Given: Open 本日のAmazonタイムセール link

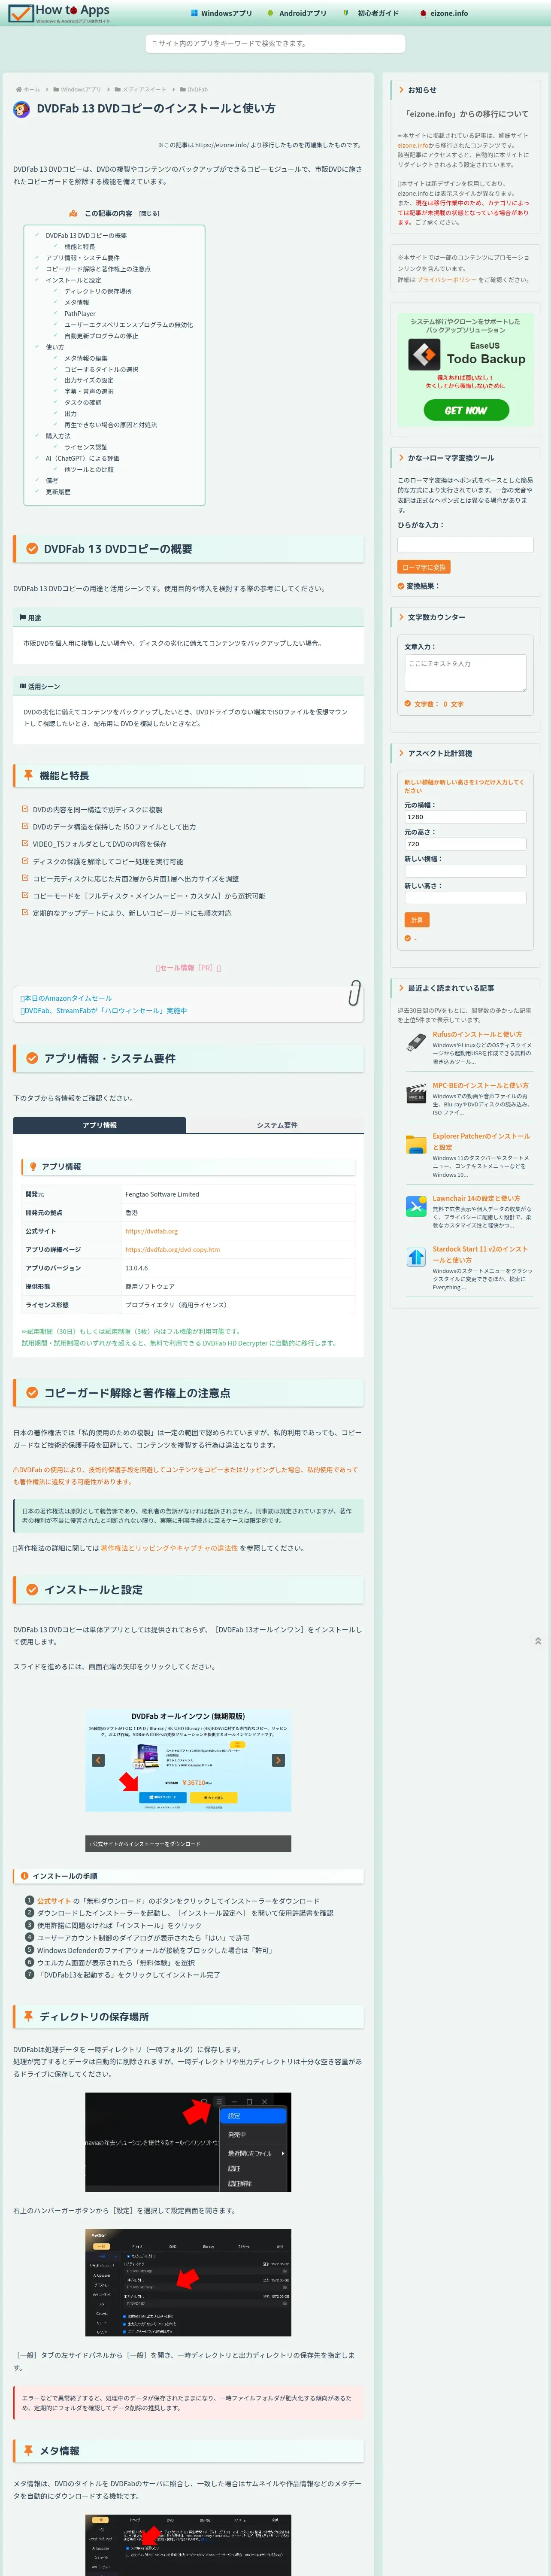Looking at the screenshot, I should (66, 999).
